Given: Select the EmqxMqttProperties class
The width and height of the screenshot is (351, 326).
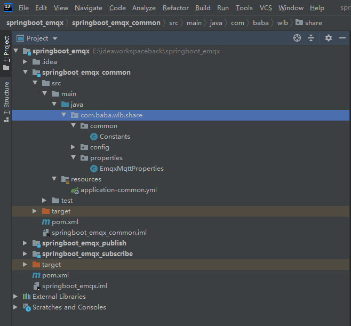Looking at the screenshot, I should coord(131,169).
